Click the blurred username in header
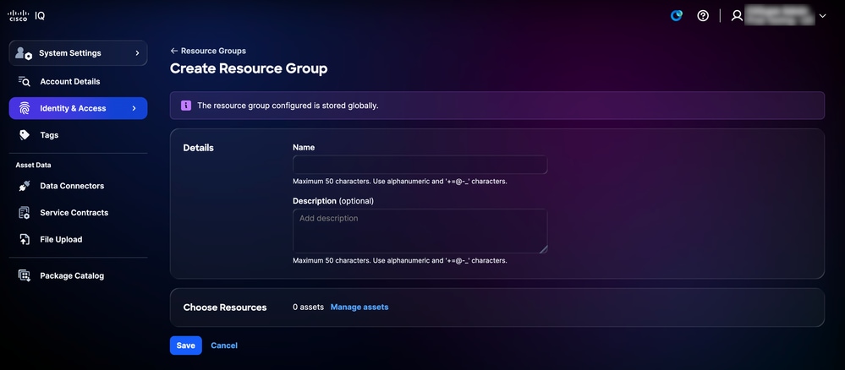This screenshot has height=370, width=845. point(780,15)
